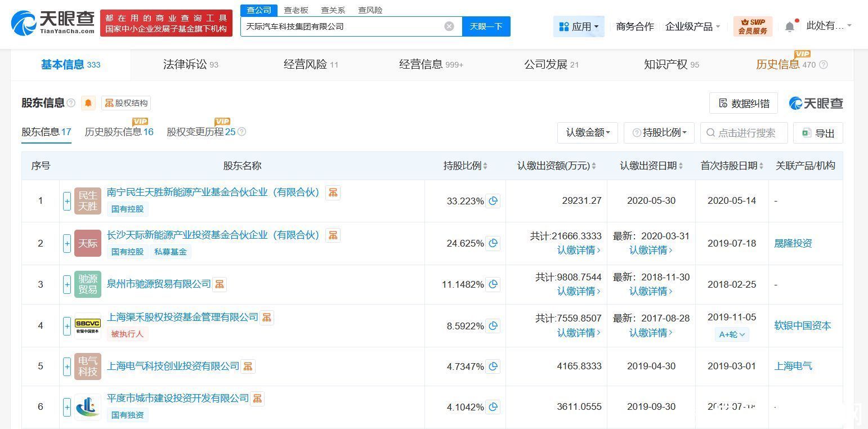868x429 pixels.
Task: Click the 电气科技 company logo
Action: coord(88,367)
